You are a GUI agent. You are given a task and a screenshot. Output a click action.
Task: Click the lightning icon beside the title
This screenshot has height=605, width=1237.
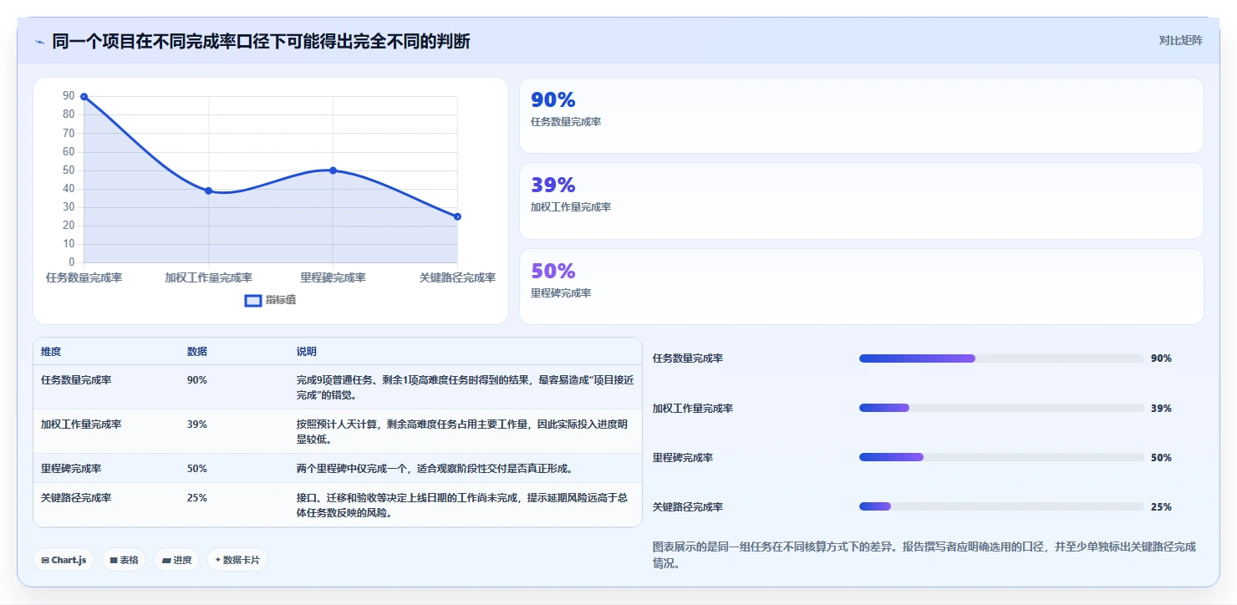click(x=39, y=42)
